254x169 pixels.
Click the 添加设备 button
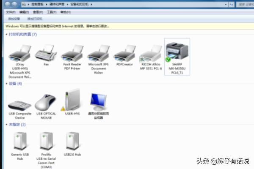[14, 19]
